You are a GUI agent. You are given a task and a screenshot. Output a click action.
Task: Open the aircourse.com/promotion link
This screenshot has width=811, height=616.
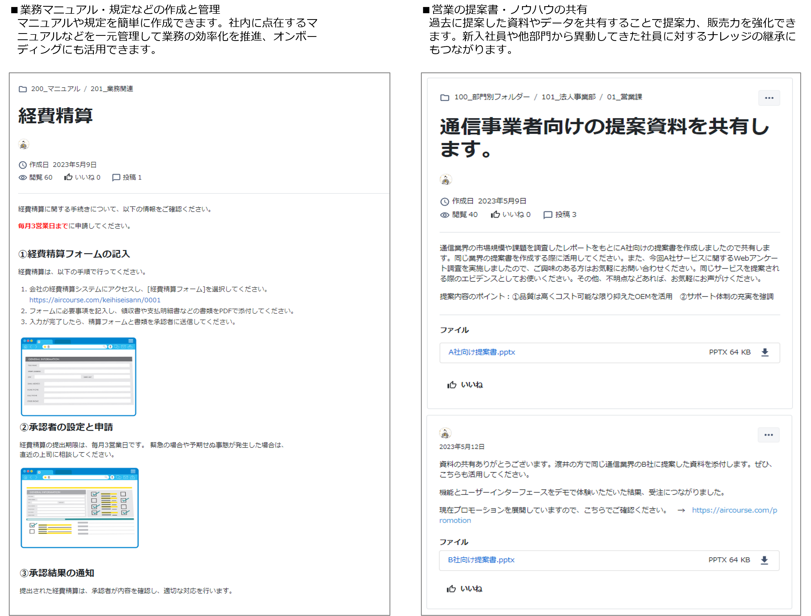pyautogui.click(x=734, y=510)
